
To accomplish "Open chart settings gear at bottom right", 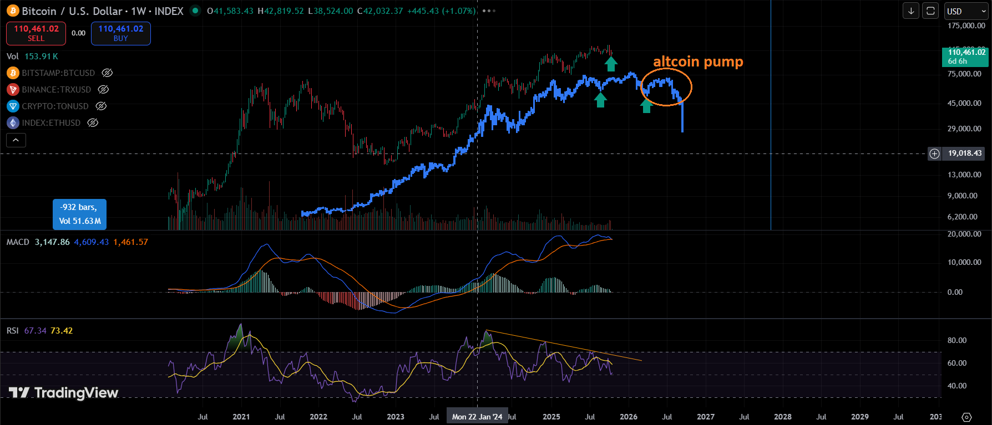I will pos(966,417).
